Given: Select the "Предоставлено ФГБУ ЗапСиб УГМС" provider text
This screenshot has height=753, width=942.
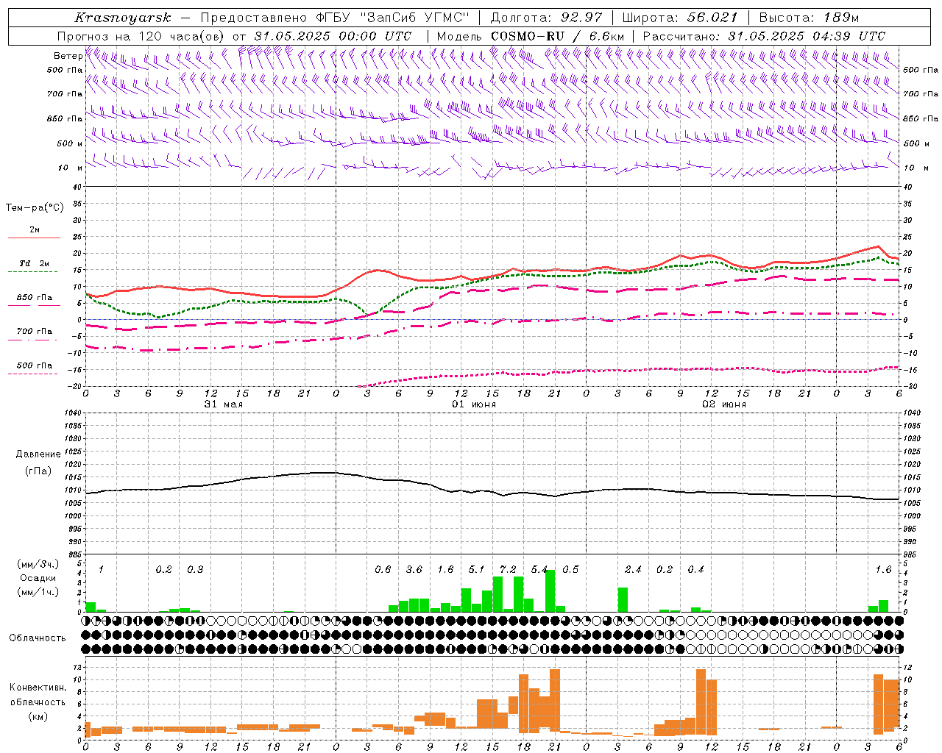Looking at the screenshot, I should 335,18.
